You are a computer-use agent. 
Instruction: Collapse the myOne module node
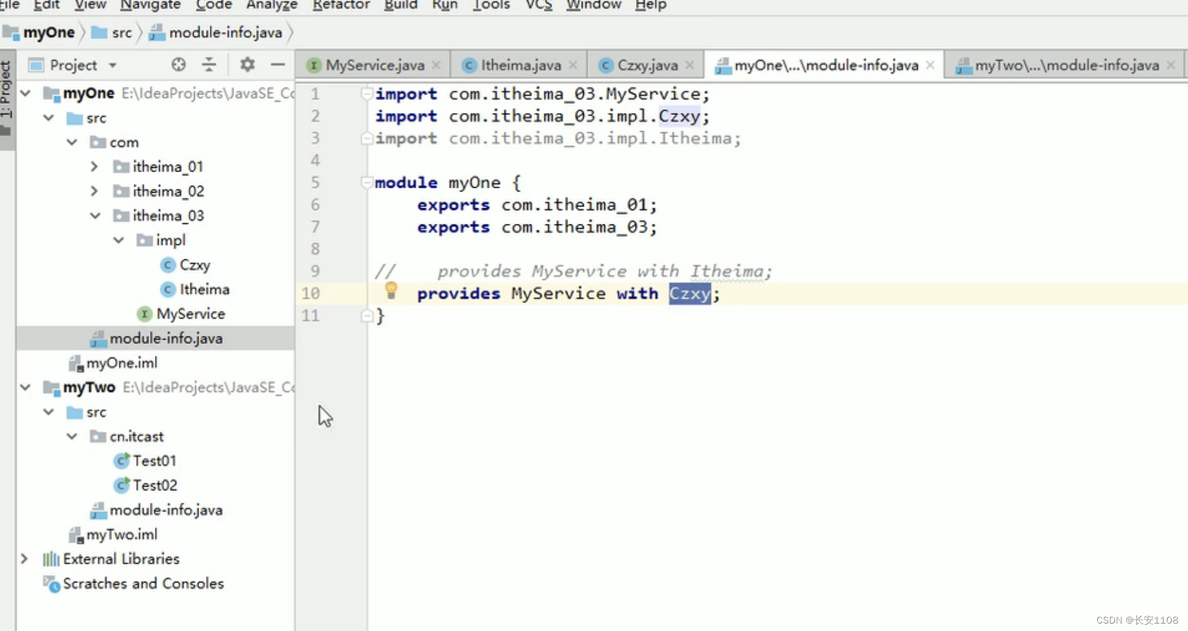[26, 93]
